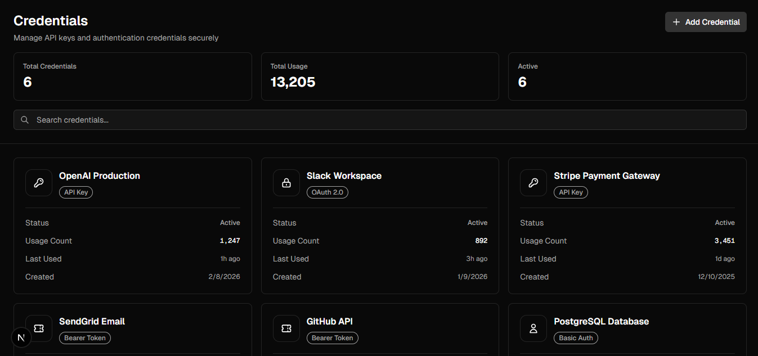Click the SendGrid Email ticket icon
The image size is (758, 356).
point(39,328)
